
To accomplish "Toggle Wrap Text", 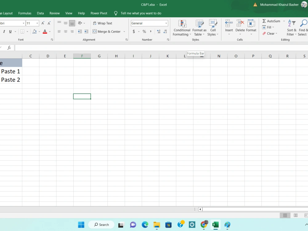I will (x=102, y=23).
